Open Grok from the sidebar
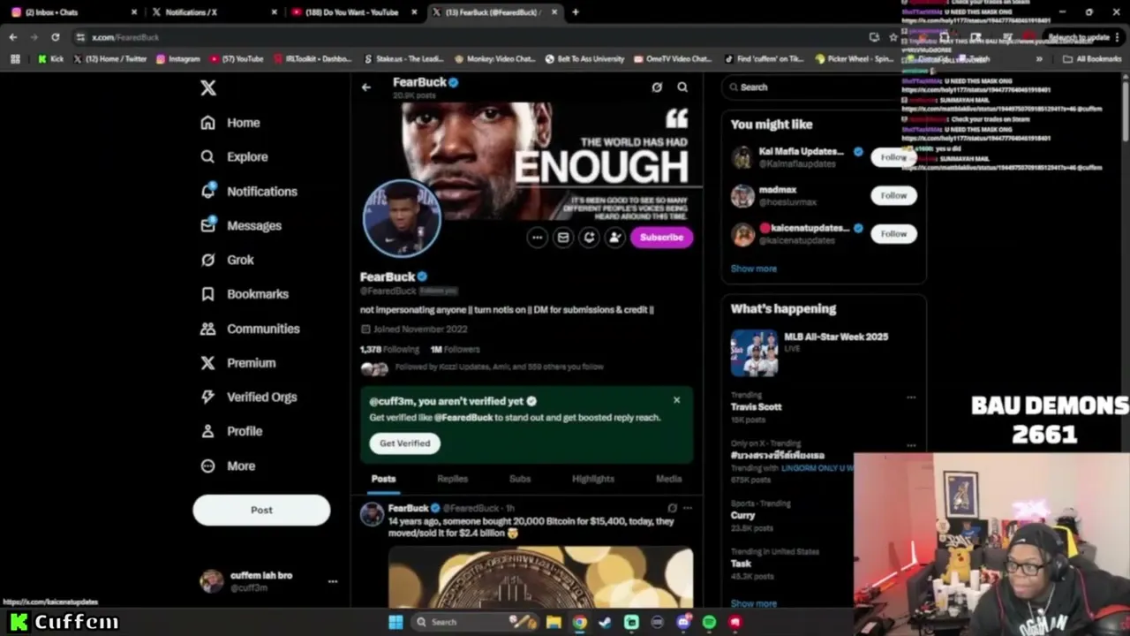 pyautogui.click(x=227, y=260)
